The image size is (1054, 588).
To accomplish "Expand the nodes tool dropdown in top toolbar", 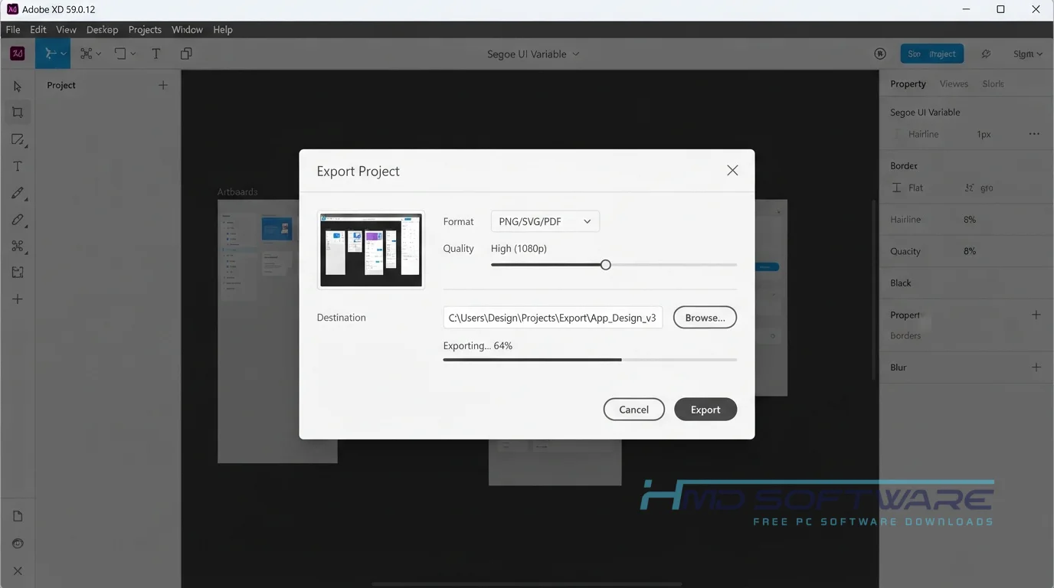I will [x=98, y=54].
